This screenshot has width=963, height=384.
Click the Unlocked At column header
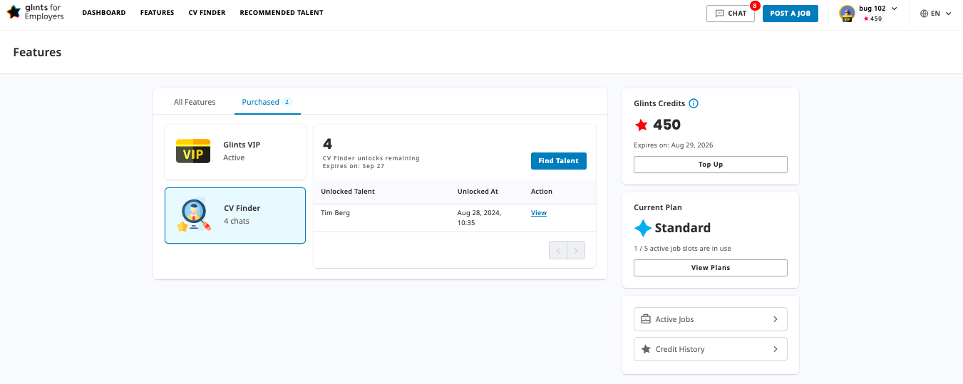pos(478,192)
